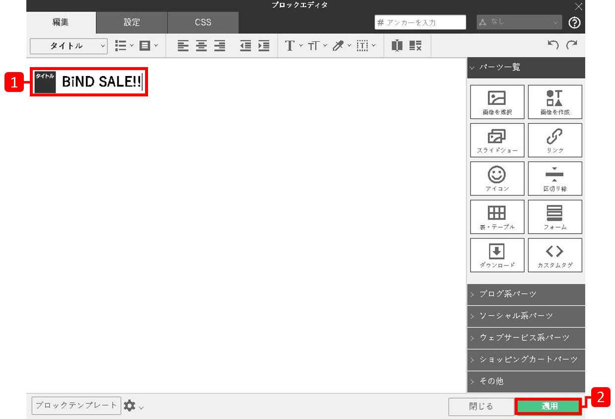Expand the その他 section
This screenshot has height=419, width=615.
[526, 381]
